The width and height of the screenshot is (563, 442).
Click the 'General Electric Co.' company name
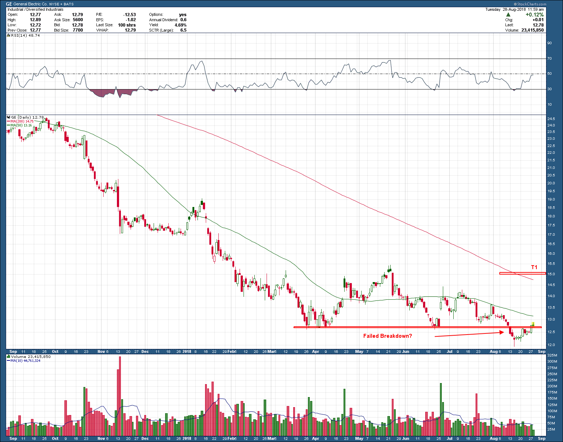click(31, 4)
